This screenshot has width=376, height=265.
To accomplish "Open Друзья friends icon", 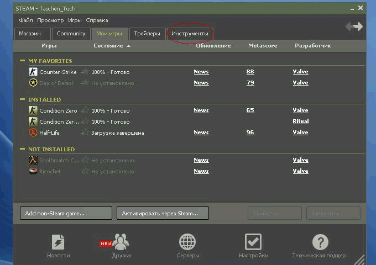I will point(121,242).
